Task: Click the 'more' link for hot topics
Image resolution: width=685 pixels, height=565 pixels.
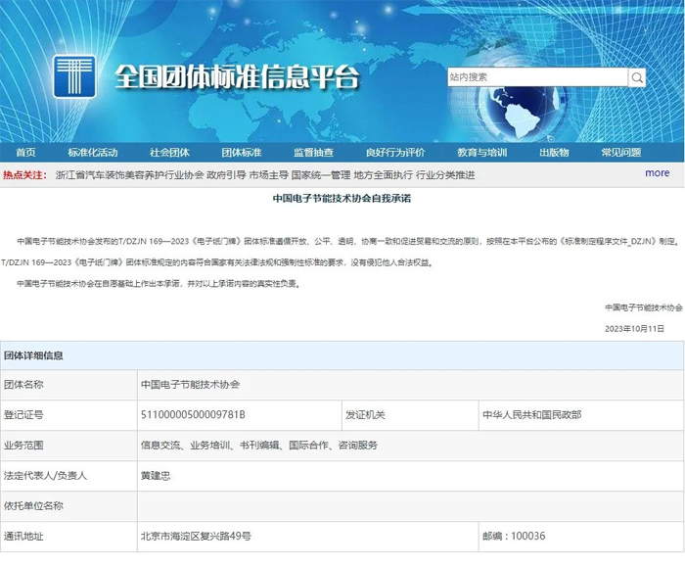Action: click(658, 173)
